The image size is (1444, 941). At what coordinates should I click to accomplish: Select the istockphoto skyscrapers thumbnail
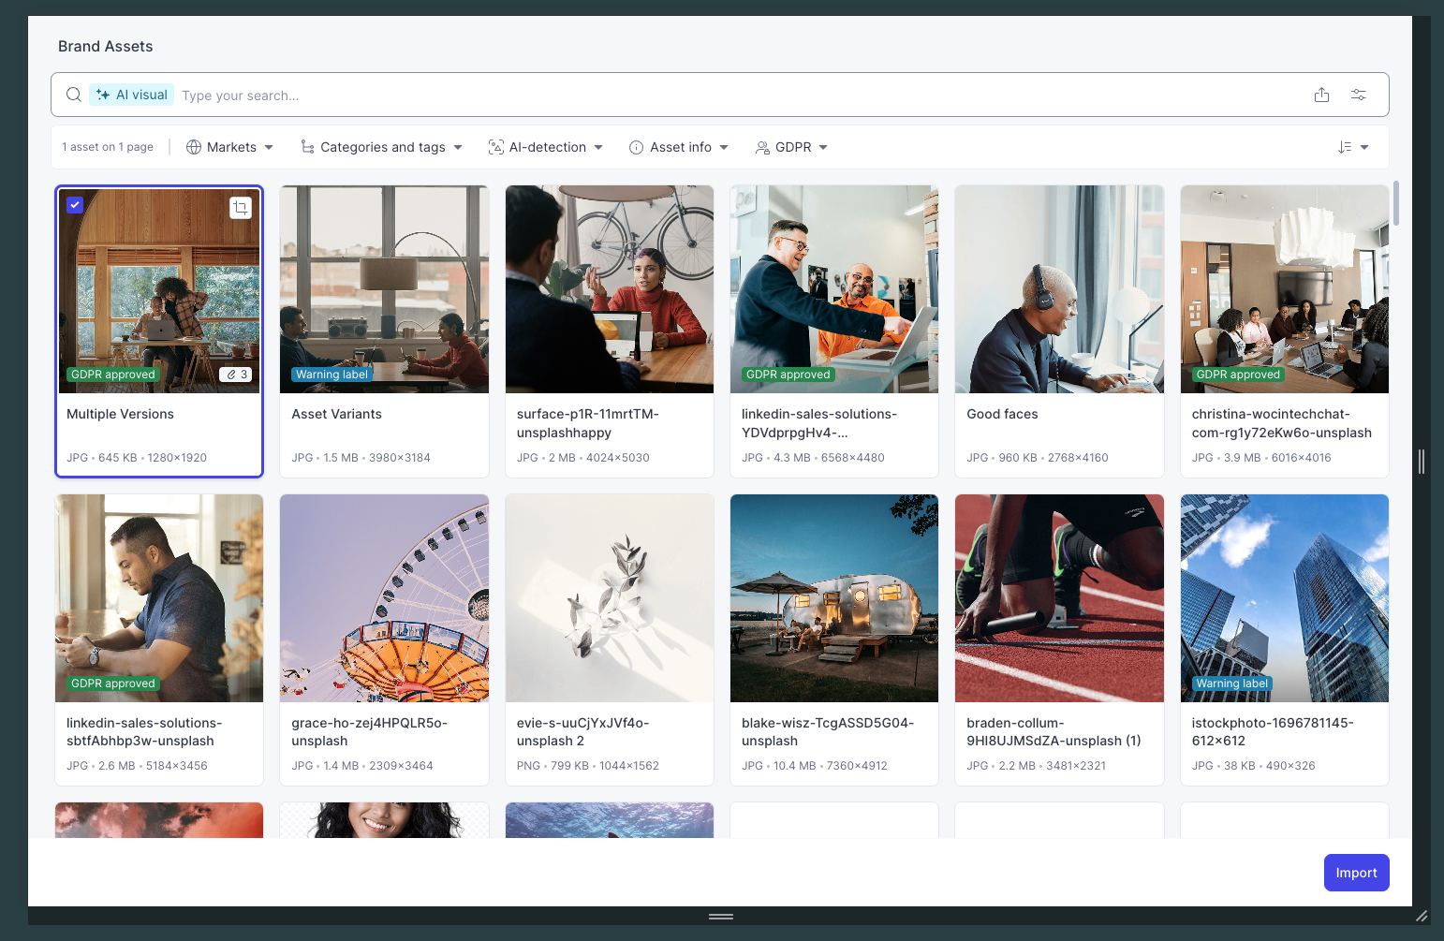click(x=1285, y=598)
